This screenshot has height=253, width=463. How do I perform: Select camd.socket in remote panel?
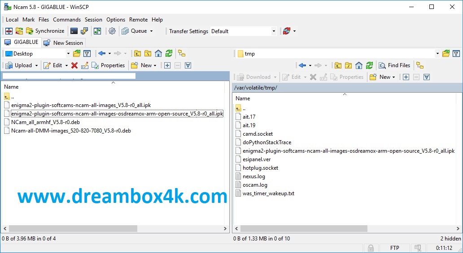pyautogui.click(x=258, y=134)
